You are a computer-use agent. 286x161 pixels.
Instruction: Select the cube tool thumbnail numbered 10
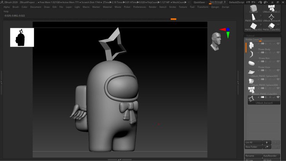click(271, 26)
